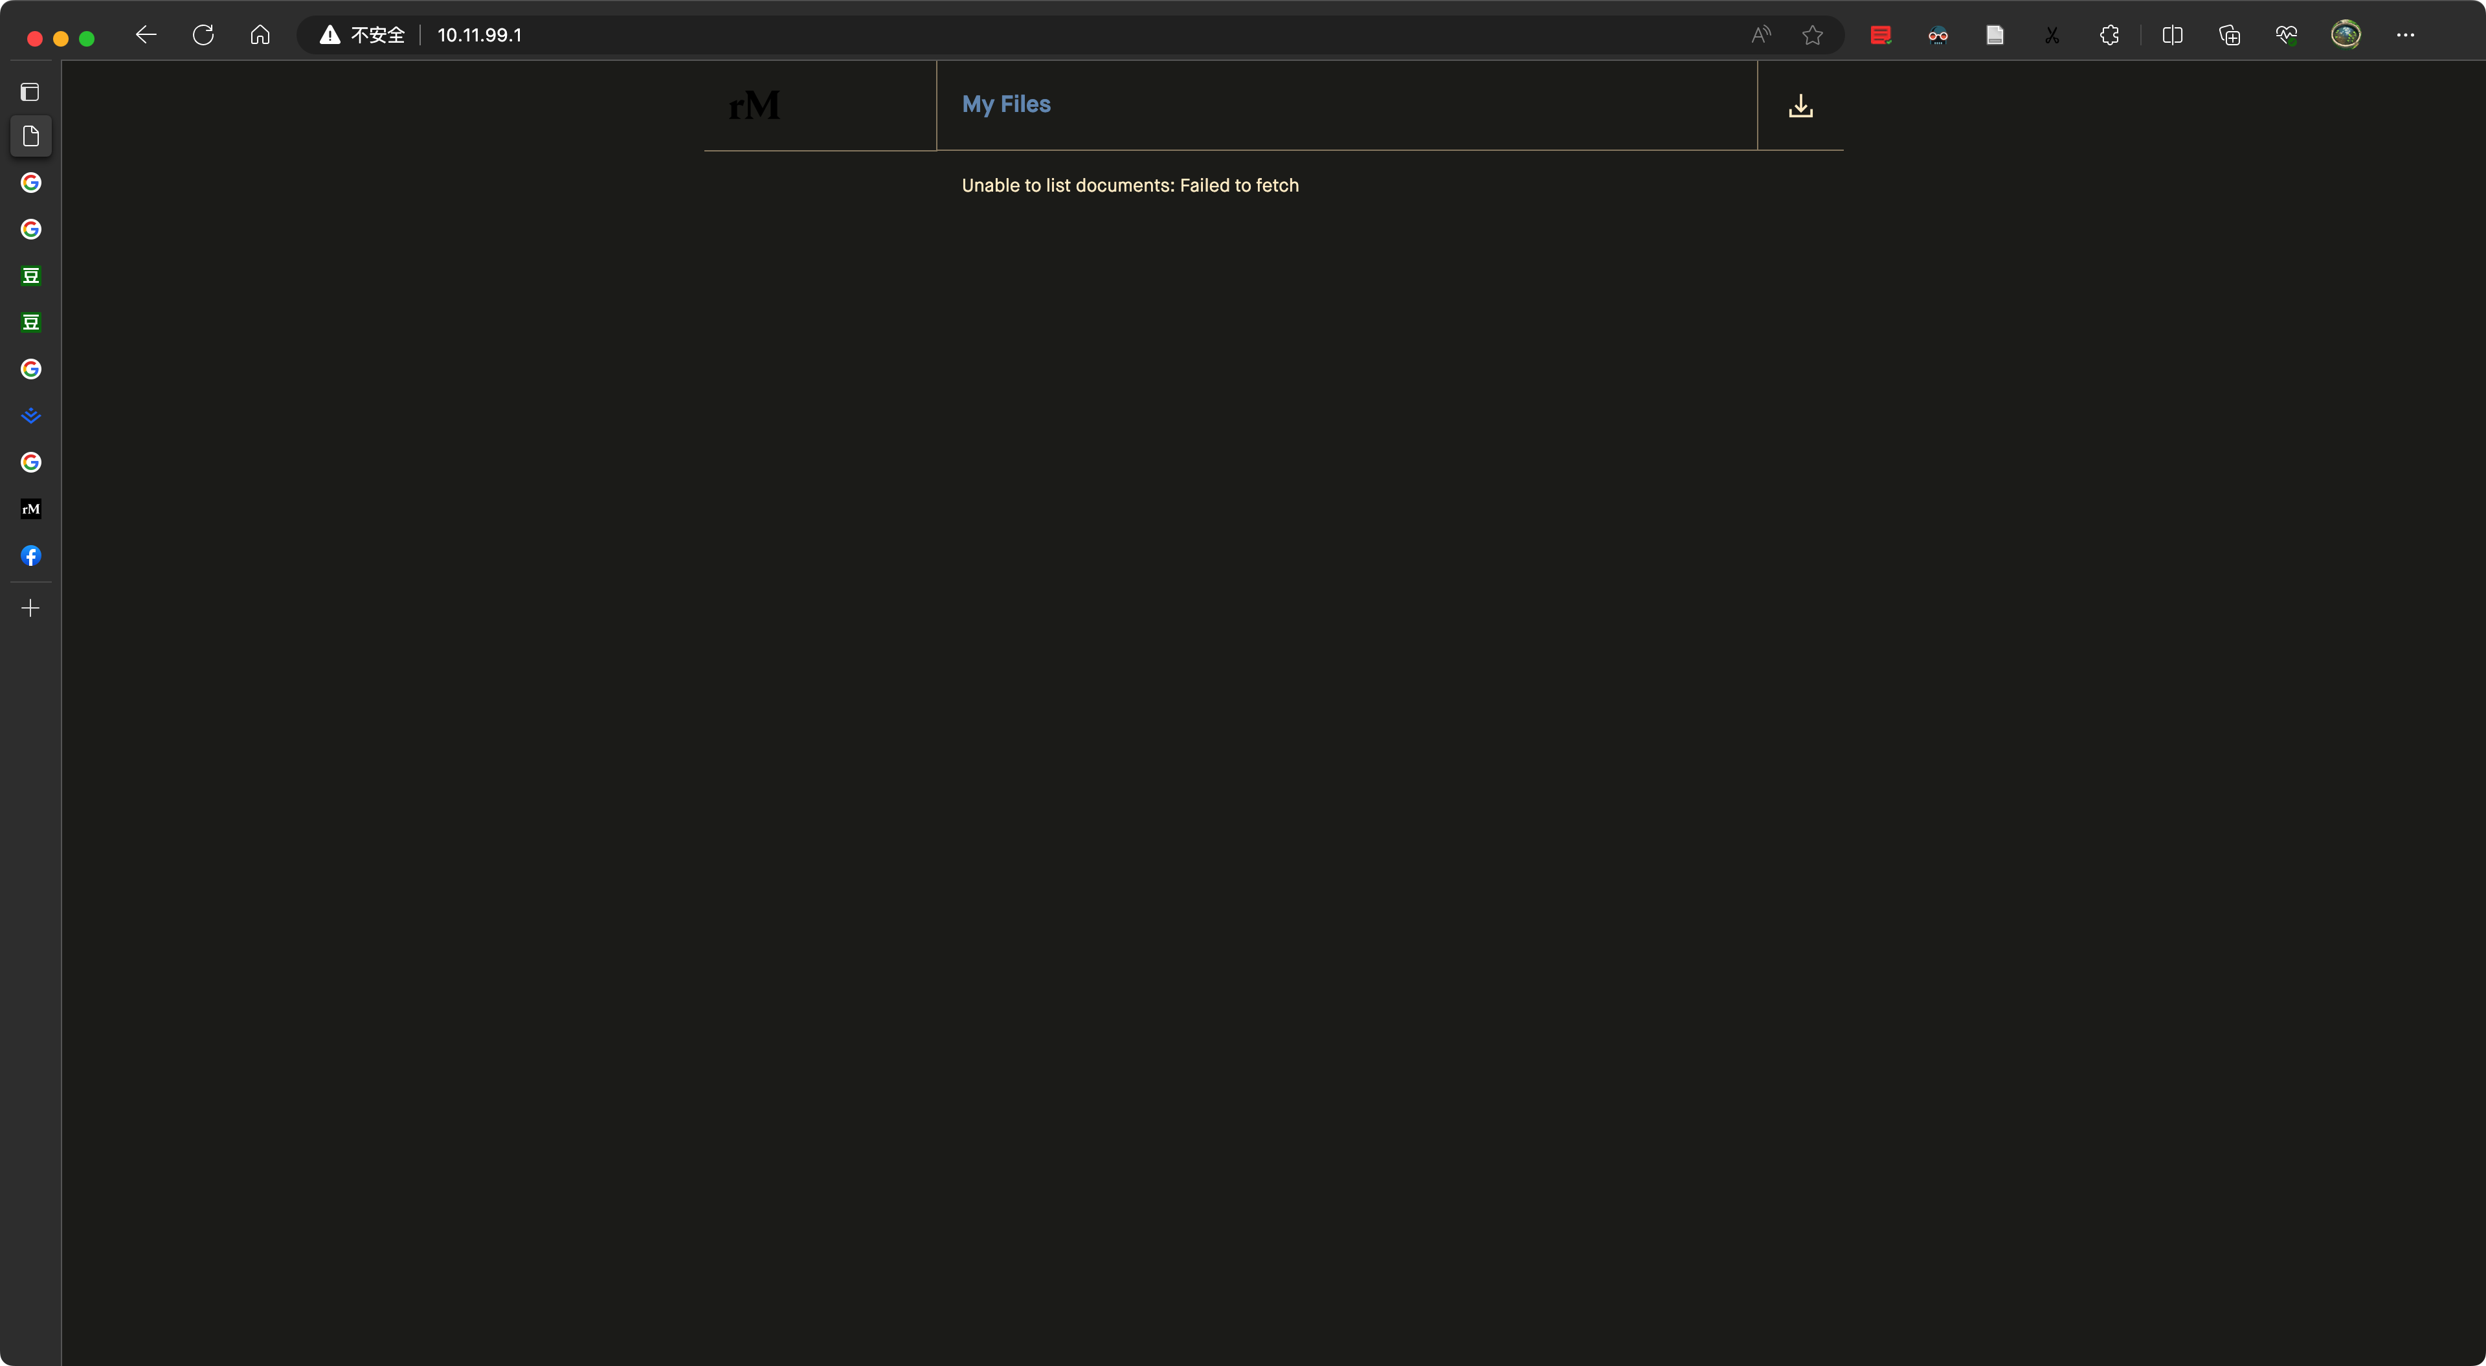The height and width of the screenshot is (1366, 2486).
Task: Switch to the blue chevrons tab
Action: [x=31, y=416]
